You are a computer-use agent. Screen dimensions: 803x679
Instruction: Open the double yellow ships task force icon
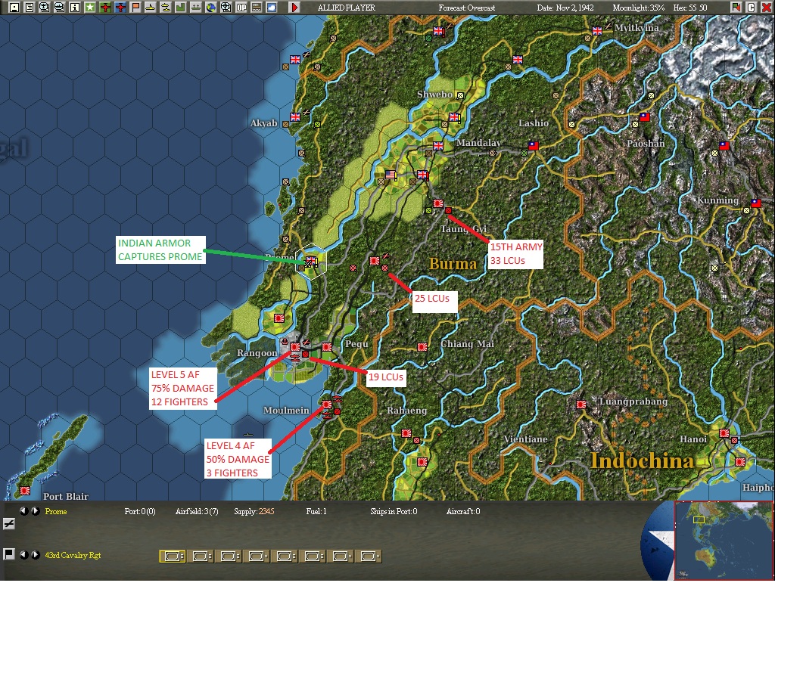pyautogui.click(x=166, y=7)
